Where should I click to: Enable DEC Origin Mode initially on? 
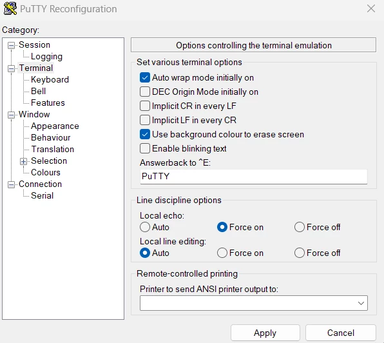tap(145, 92)
